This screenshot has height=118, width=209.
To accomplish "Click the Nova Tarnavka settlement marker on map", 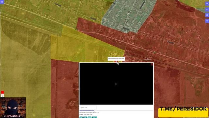I will tap(148, 58).
